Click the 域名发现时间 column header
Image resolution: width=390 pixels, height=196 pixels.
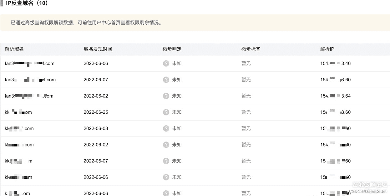coord(98,49)
